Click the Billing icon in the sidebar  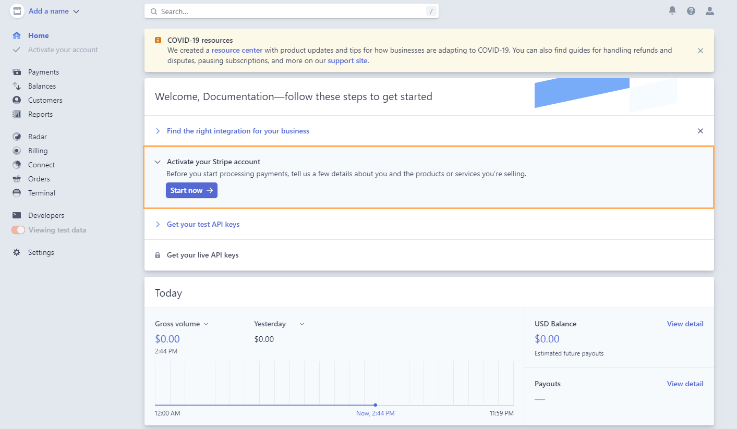click(x=17, y=151)
